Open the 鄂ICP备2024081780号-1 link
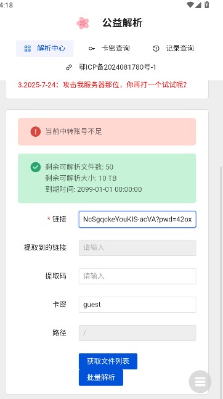This screenshot has height=399, width=223. pos(118,67)
